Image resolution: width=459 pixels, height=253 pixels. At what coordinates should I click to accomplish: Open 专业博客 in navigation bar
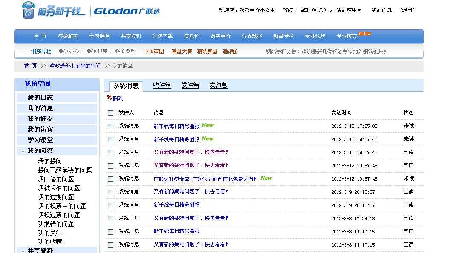[346, 36]
